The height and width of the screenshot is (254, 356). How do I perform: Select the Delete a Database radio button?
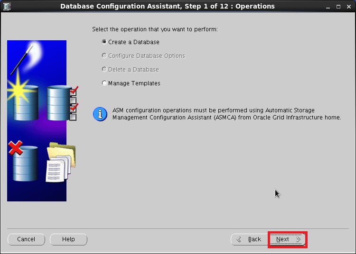tap(104, 69)
